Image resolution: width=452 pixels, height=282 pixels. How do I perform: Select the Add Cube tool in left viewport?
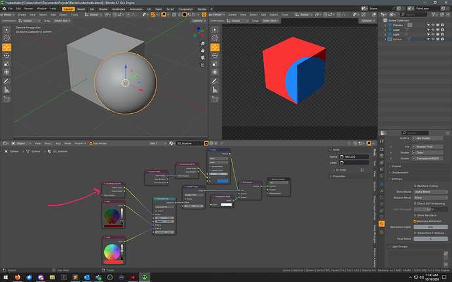(x=7, y=99)
